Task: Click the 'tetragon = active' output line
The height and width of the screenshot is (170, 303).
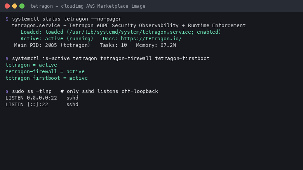Action: (x=31, y=65)
